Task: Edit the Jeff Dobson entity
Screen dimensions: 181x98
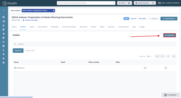Action: click(x=145, y=68)
